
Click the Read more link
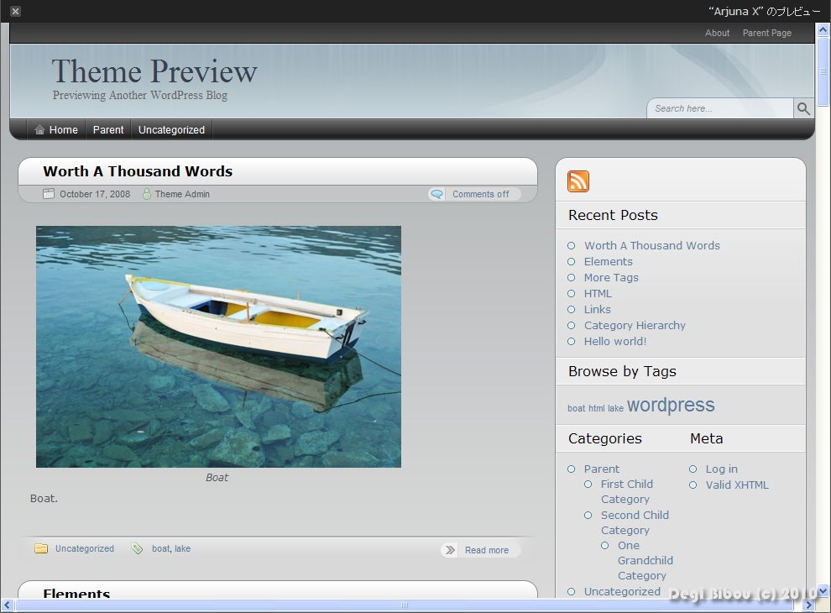487,550
